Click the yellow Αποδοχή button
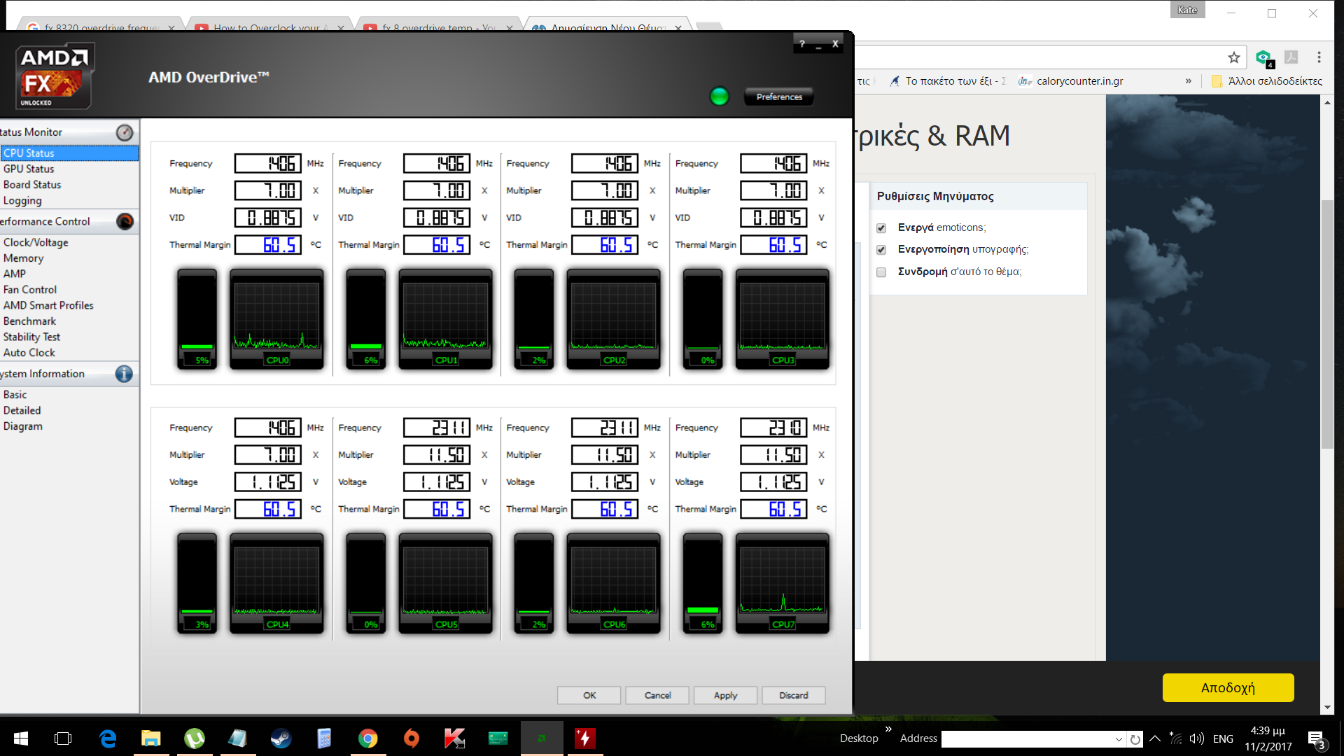Screen dimensions: 1344x756 click(x=1228, y=687)
